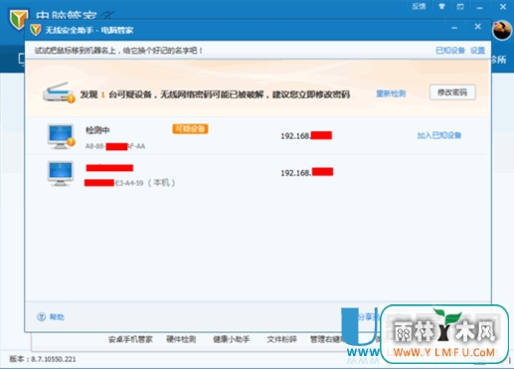
Task: Click the 修改密码 button
Action: (452, 92)
